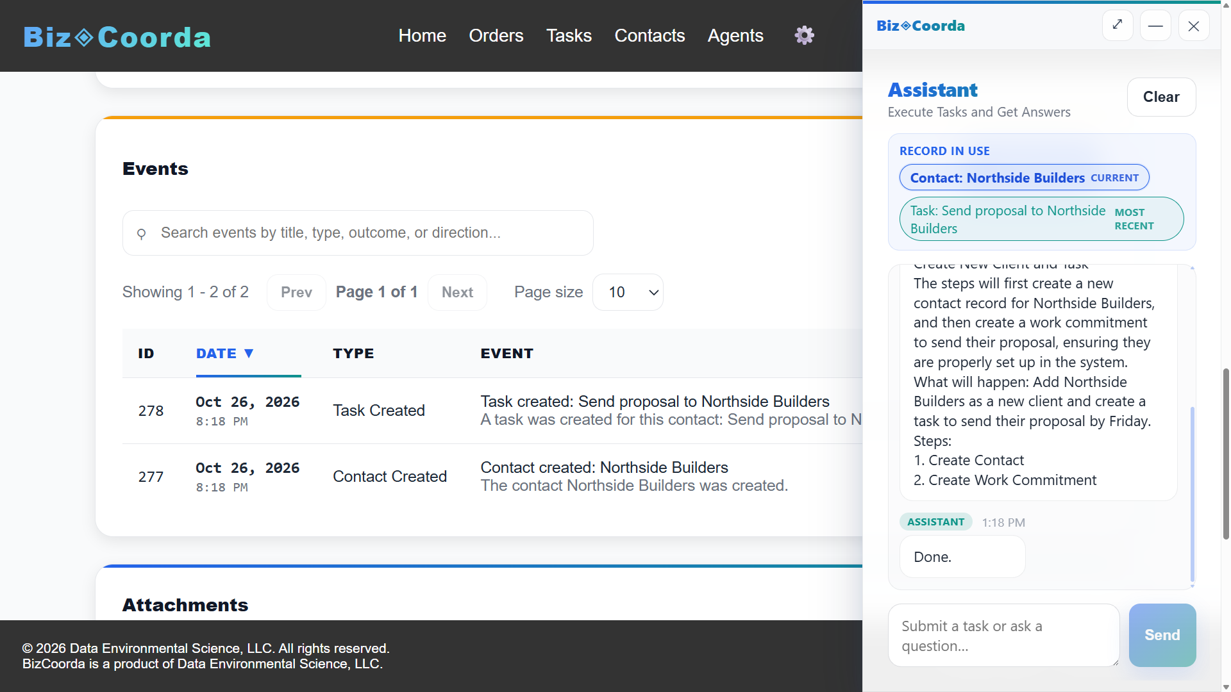The width and height of the screenshot is (1231, 692).
Task: Click the Task Created type cell
Action: pos(379,411)
